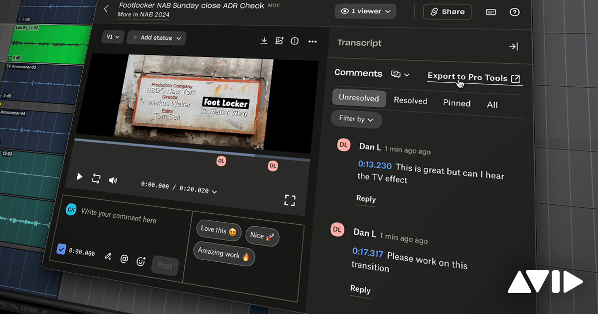Open the help question mark icon
Viewport: 598px width, 314px height.
point(515,12)
